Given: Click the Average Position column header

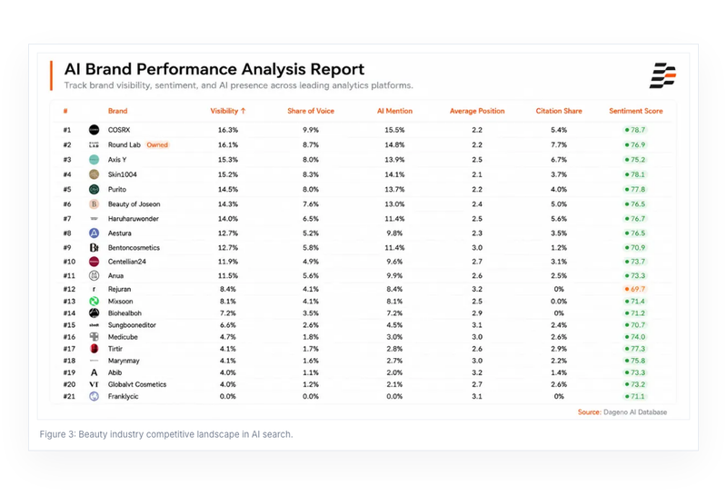Looking at the screenshot, I should tap(477, 111).
